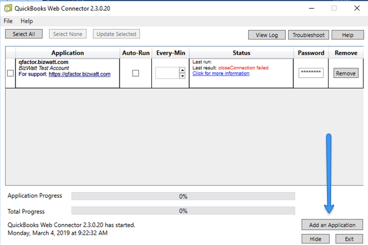This screenshot has width=368, height=245.
Task: Click the BizWatt Test Account description
Action: point(43,68)
